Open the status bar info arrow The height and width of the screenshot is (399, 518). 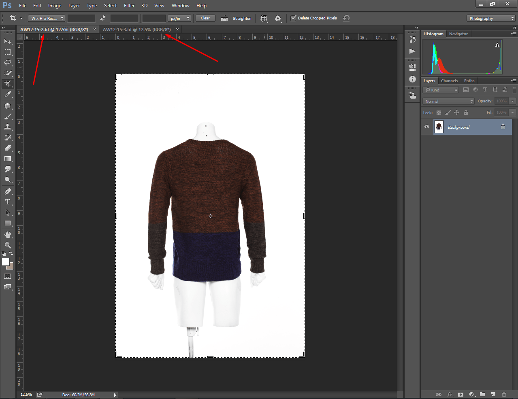[115, 395]
